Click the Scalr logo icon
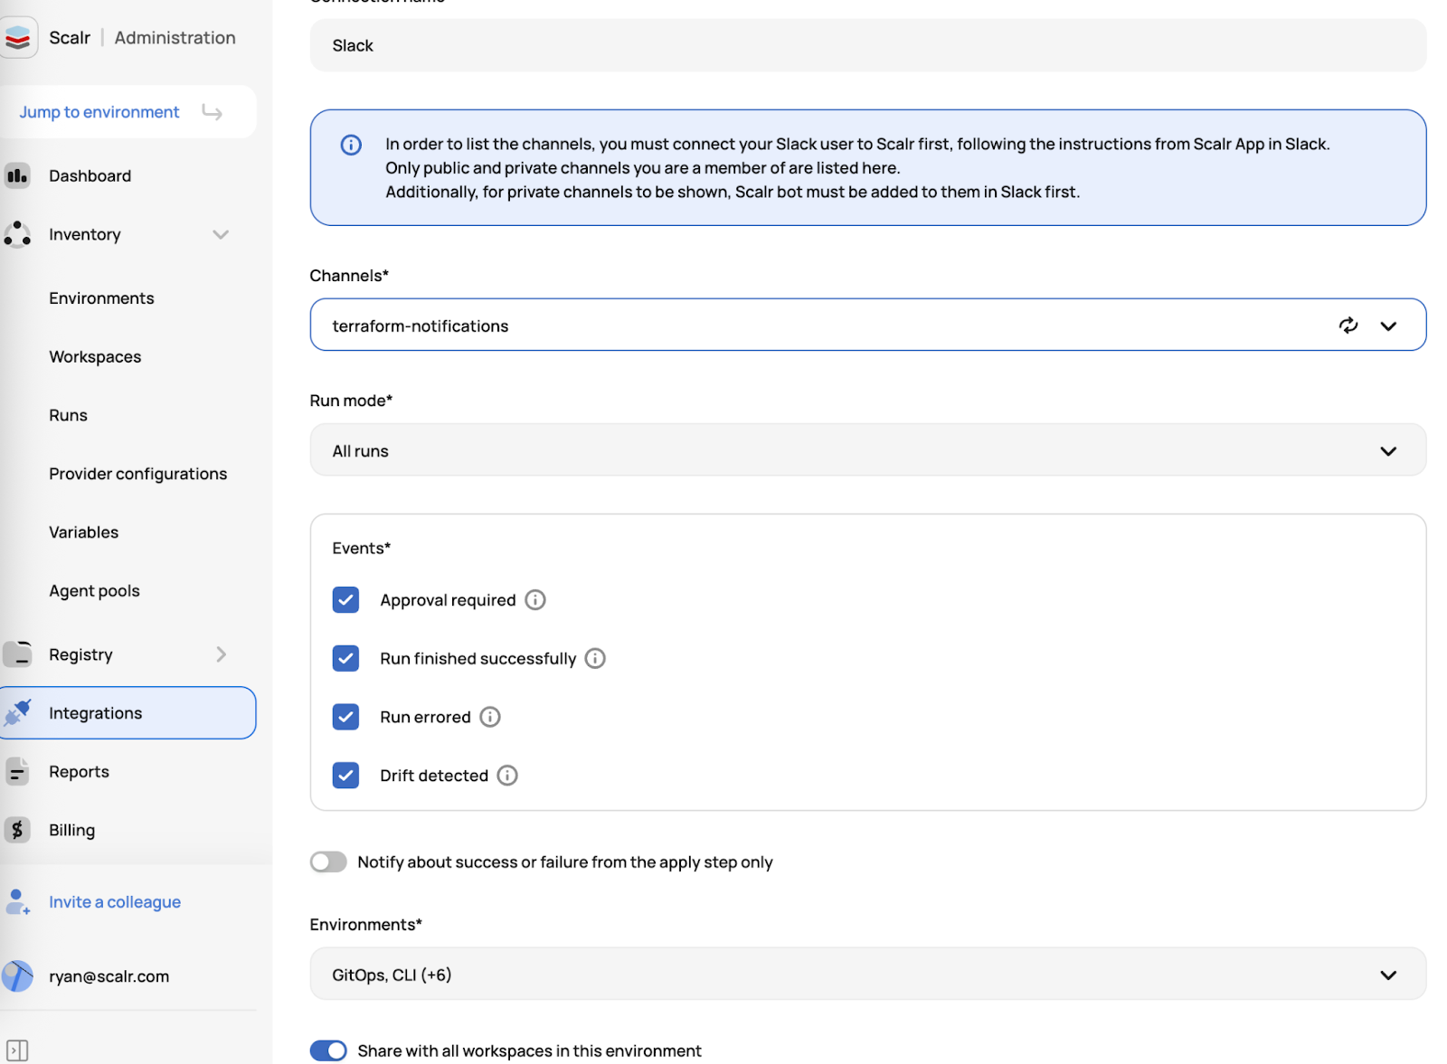Viewport: 1447px width, 1064px height. point(18,38)
